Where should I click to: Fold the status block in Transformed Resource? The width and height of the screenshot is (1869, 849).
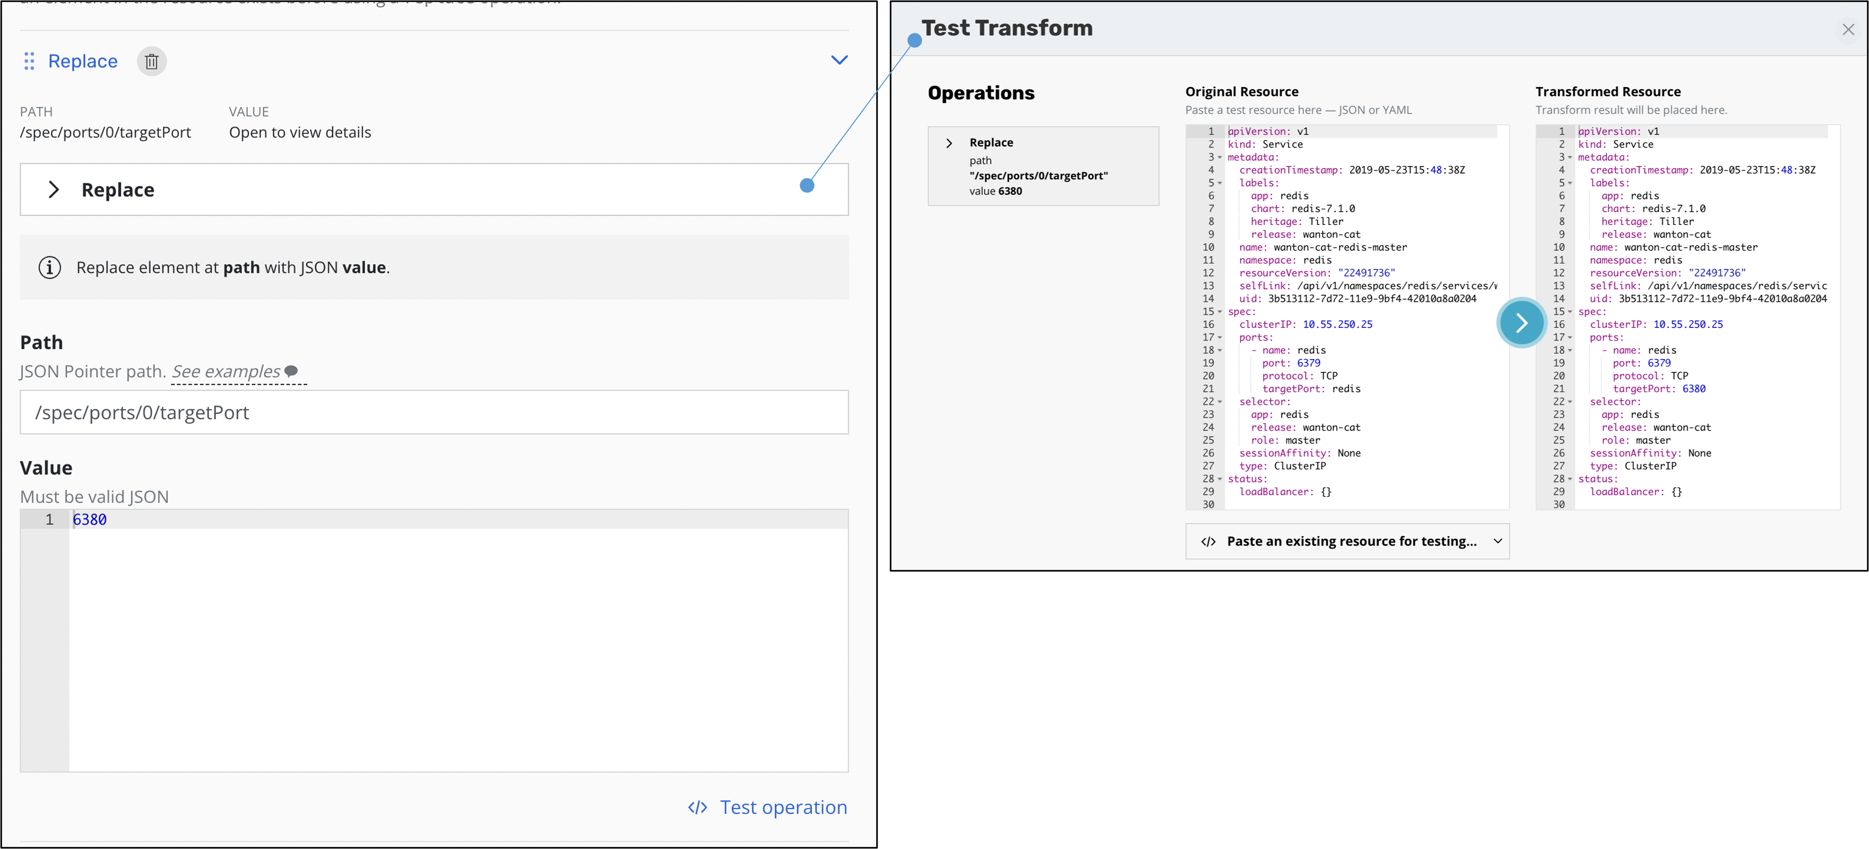[x=1570, y=479]
